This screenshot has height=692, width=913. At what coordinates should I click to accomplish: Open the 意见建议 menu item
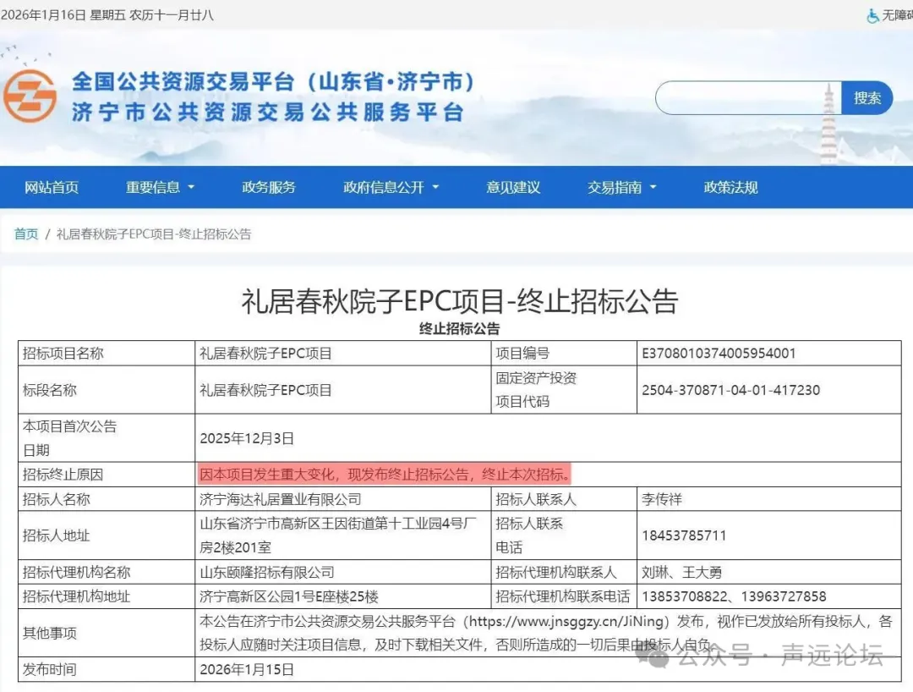pos(513,187)
